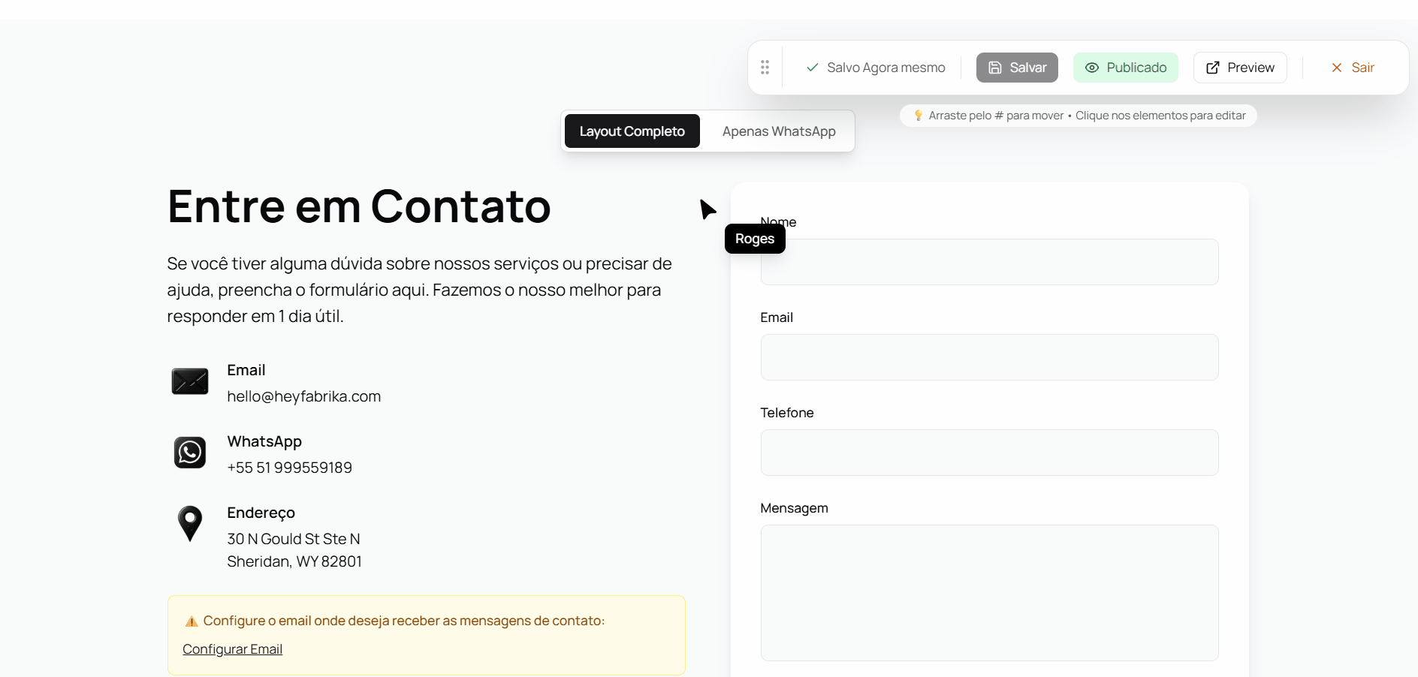Click the Mensagem text area
Viewport: 1418px width, 677px height.
coord(988,593)
